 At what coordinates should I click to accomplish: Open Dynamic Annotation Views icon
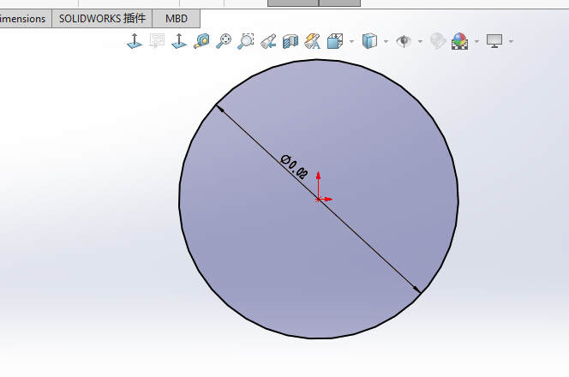(313, 41)
